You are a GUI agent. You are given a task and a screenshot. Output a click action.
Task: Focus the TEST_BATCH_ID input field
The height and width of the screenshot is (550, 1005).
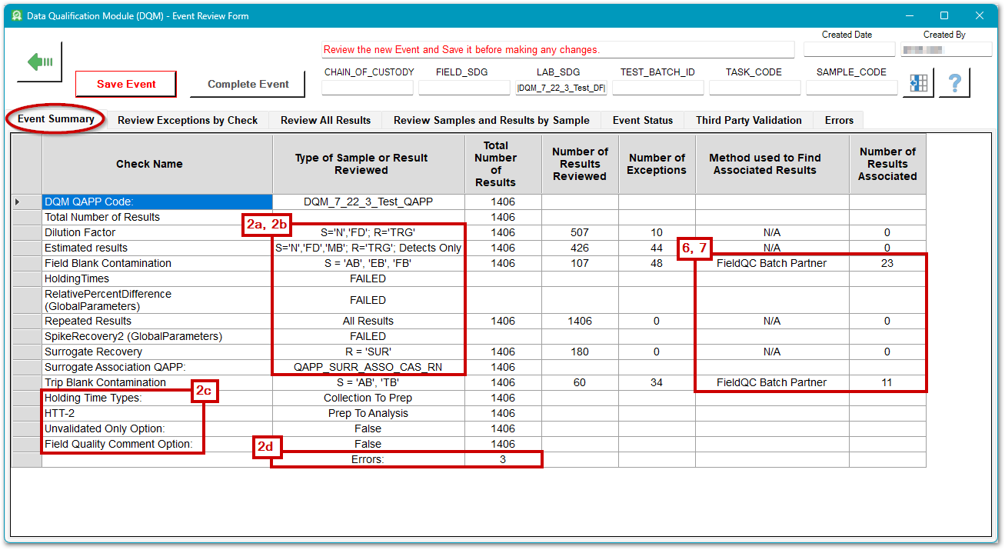657,88
